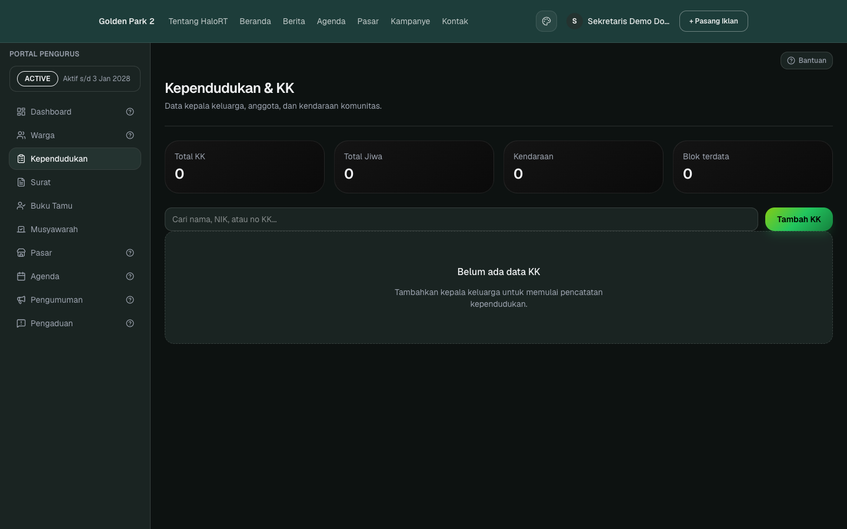Click the Blok terdata stat card
The width and height of the screenshot is (847, 529).
click(x=753, y=167)
